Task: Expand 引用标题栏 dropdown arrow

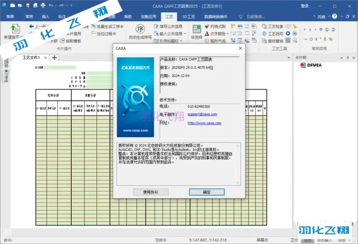Action: click(181, 41)
